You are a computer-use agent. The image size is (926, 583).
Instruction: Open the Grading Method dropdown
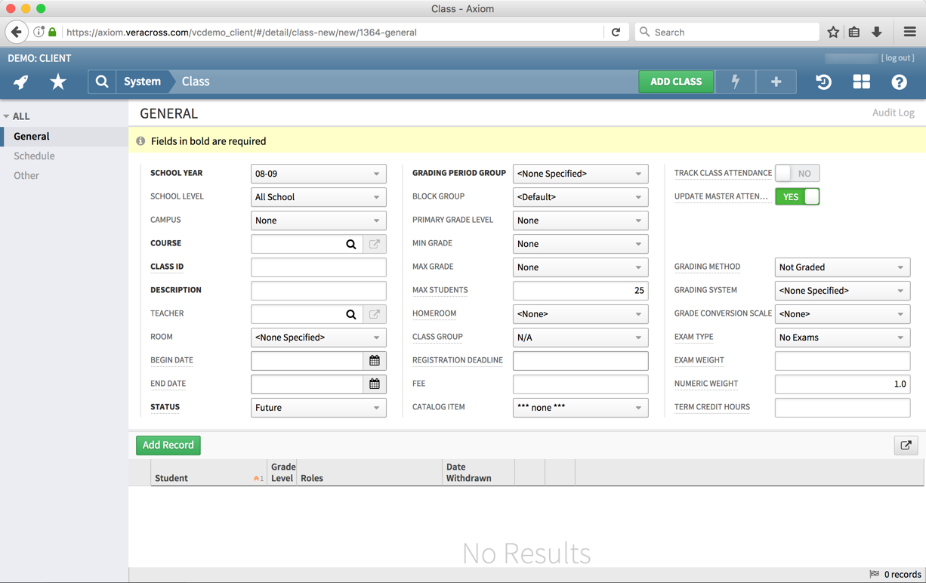842,267
